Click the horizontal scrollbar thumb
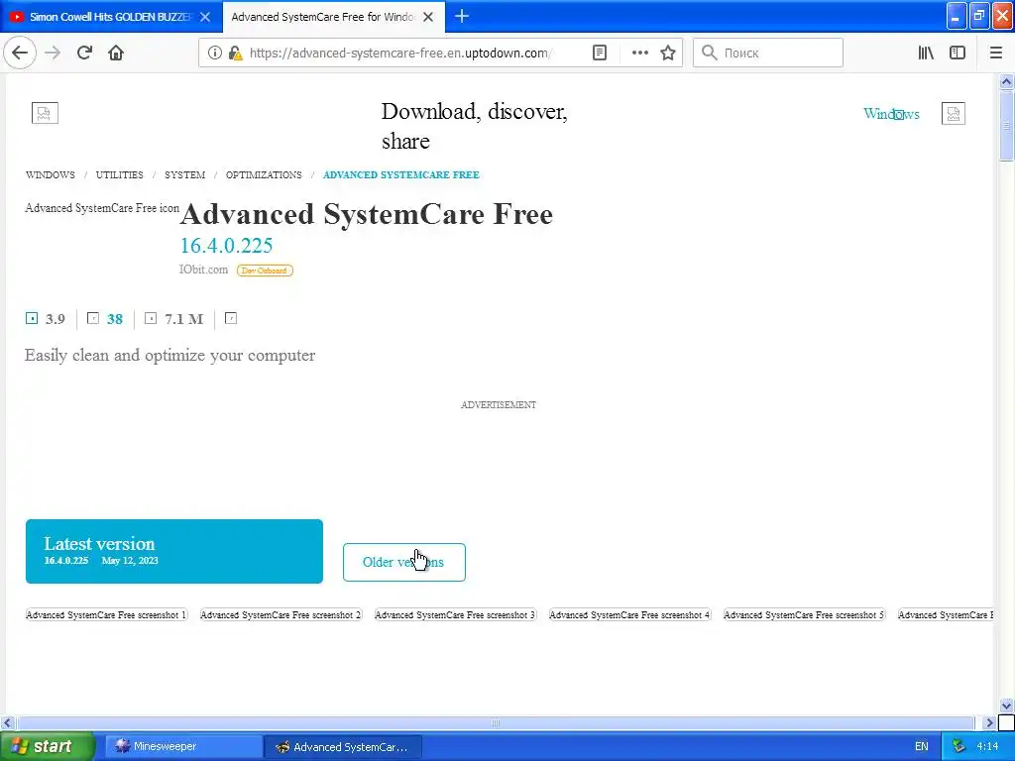Screen dimensions: 1015x761 click(x=496, y=722)
